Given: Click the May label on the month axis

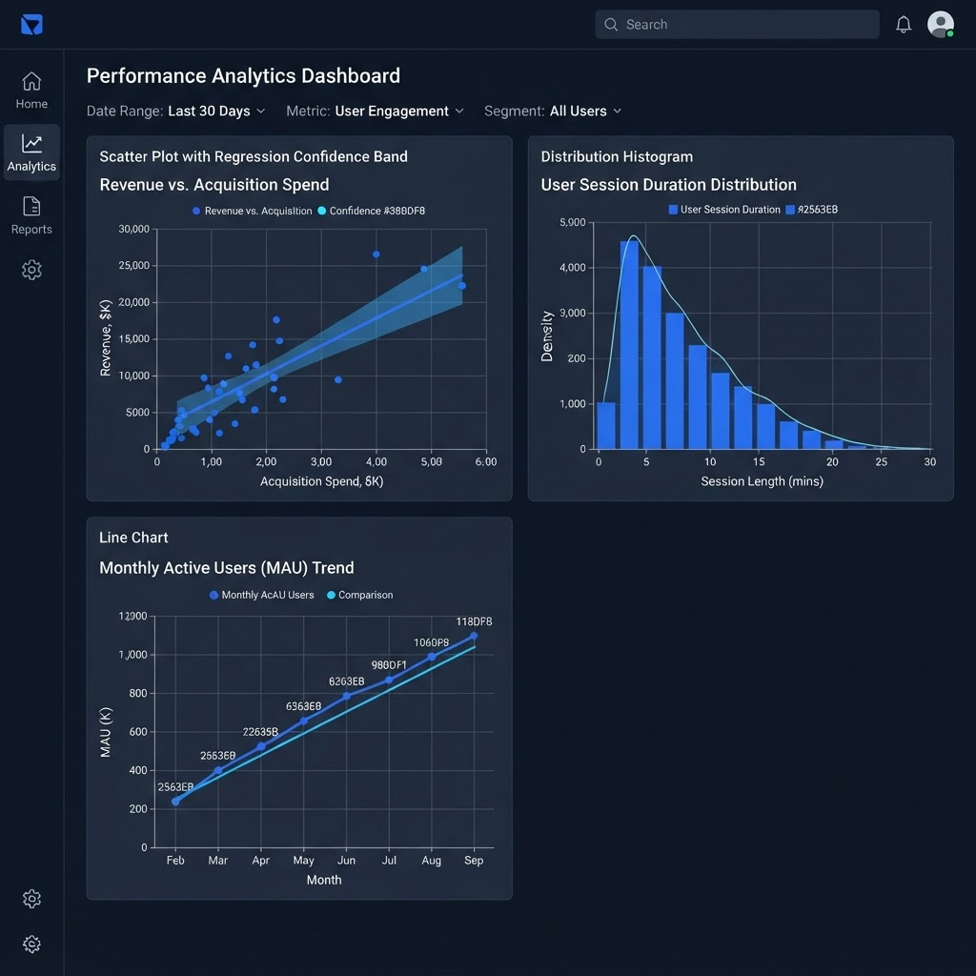Looking at the screenshot, I should coord(303,861).
